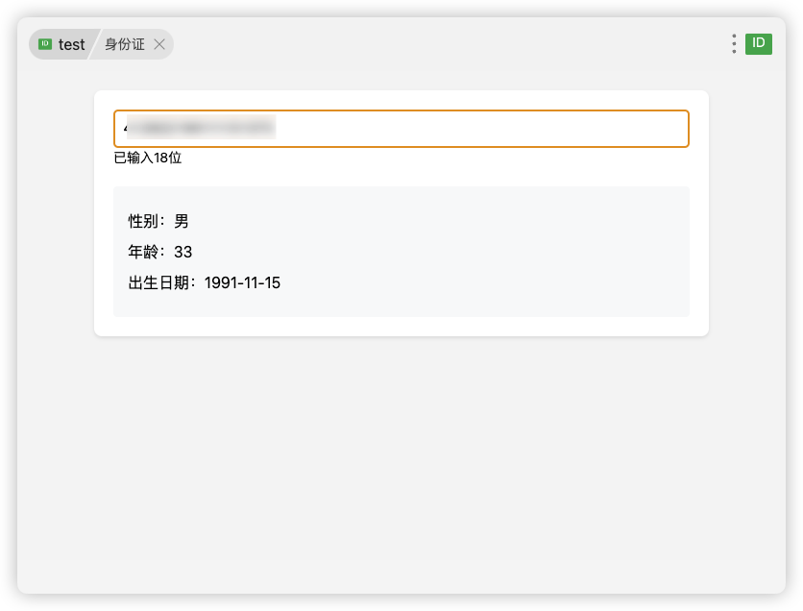
Task: Click the empty area of the gray results panel
Action: point(487,251)
